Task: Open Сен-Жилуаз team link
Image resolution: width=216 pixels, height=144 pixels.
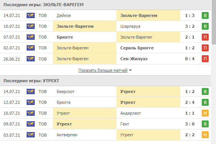Action: [134, 59]
